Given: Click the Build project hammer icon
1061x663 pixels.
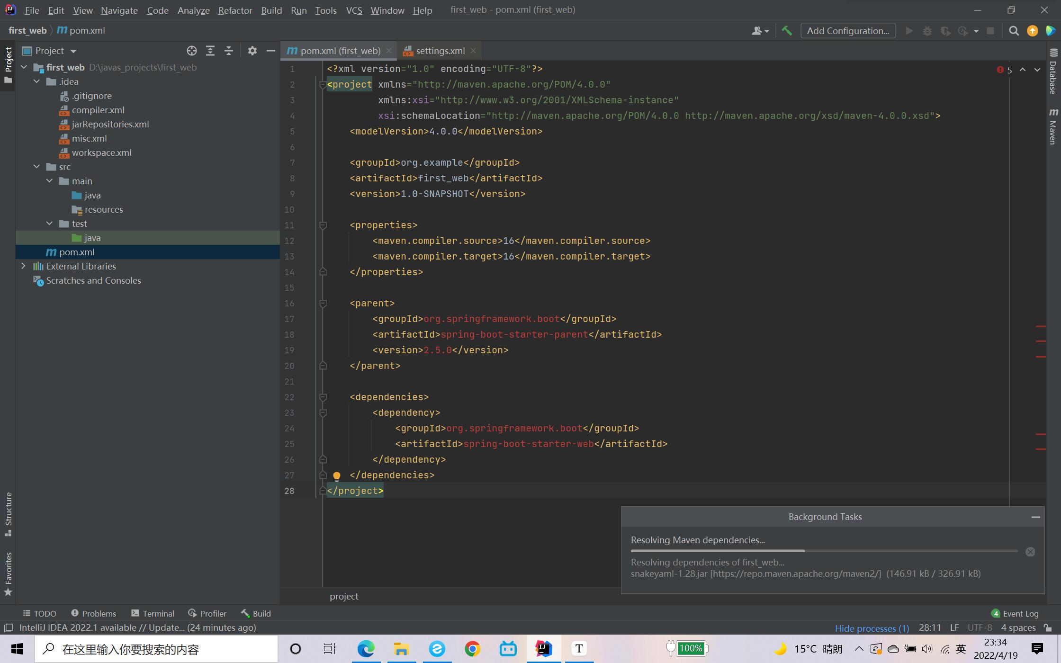Looking at the screenshot, I should point(787,31).
